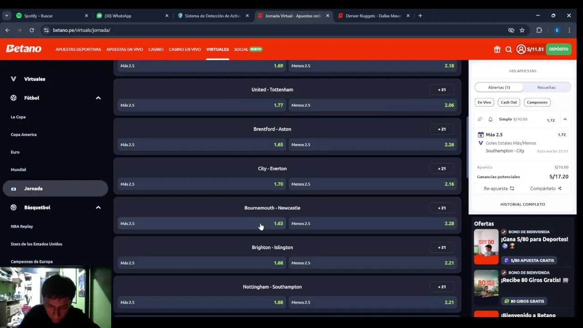This screenshot has width=583, height=328.
Task: Click the eye-slash tracking icon in address bar
Action: (x=511, y=30)
